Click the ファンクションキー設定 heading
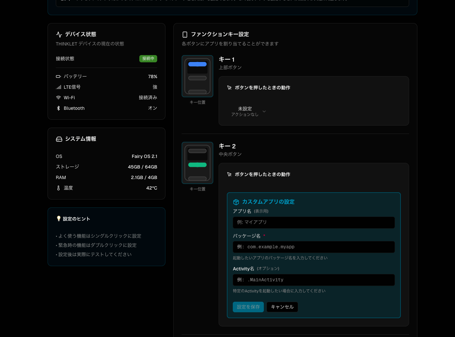Viewport: 455px width, 337px height. [x=220, y=34]
